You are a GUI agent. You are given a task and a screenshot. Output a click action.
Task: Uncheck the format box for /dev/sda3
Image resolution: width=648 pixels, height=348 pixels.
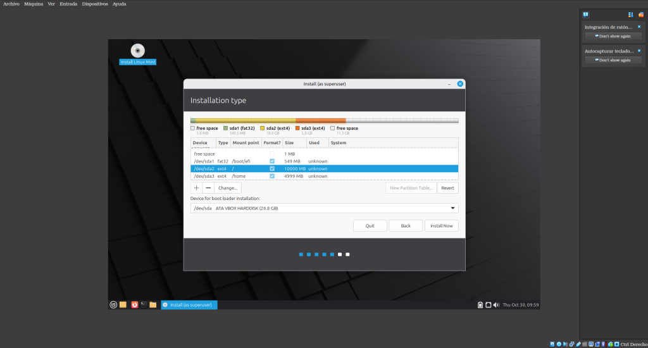pos(272,176)
